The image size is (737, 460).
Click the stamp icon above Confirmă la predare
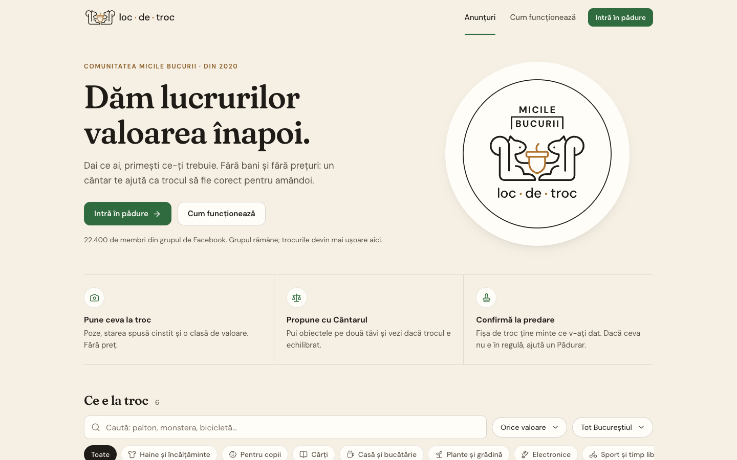pos(486,297)
